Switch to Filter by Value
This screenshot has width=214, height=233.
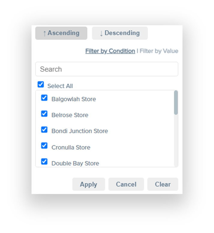pyautogui.click(x=159, y=51)
